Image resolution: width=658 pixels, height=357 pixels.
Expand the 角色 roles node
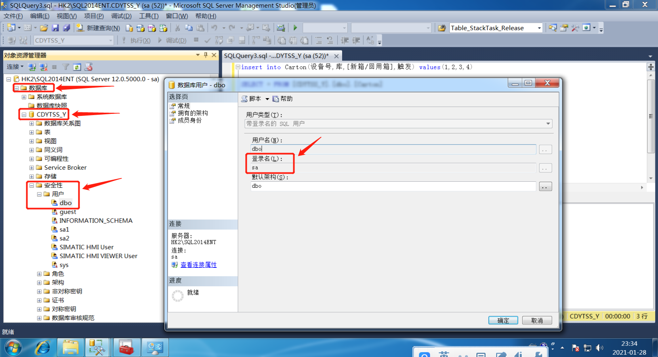tap(39, 274)
